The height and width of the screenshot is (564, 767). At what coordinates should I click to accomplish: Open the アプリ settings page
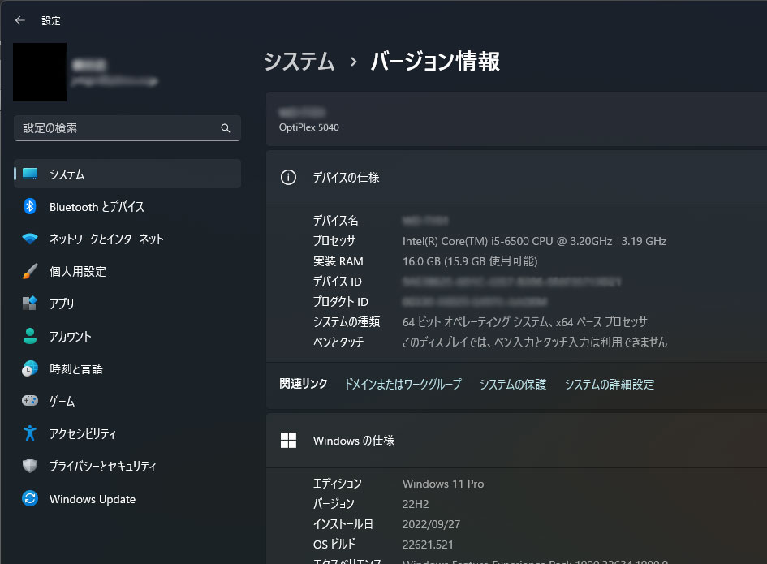[x=127, y=304]
